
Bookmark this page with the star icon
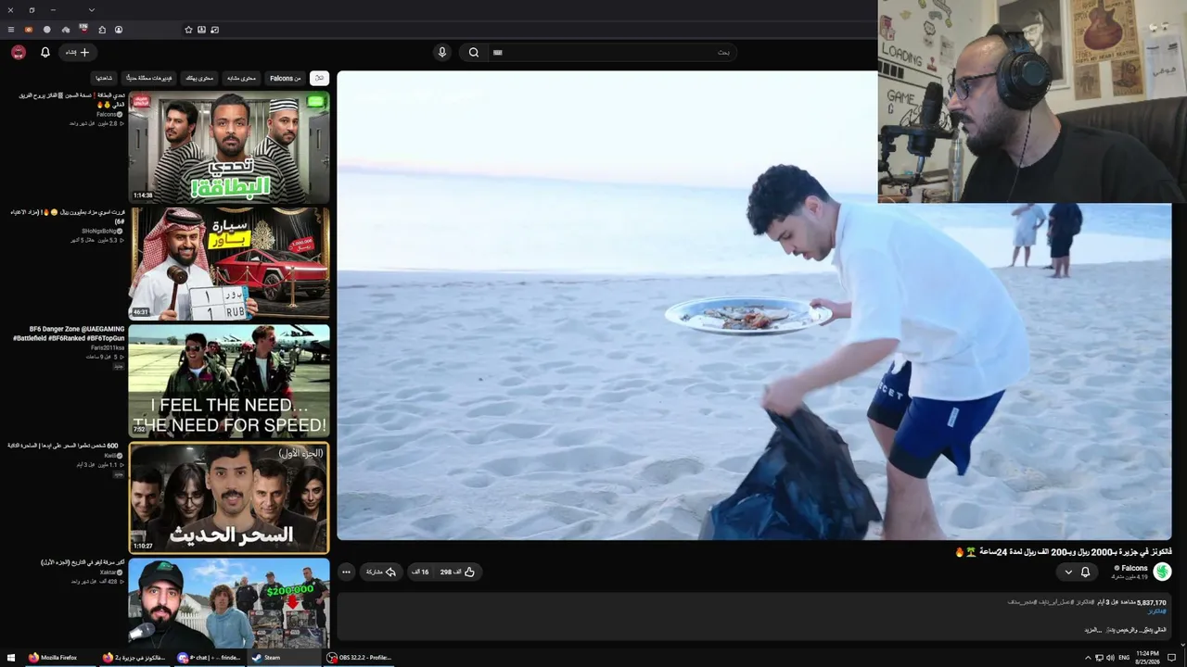[188, 30]
